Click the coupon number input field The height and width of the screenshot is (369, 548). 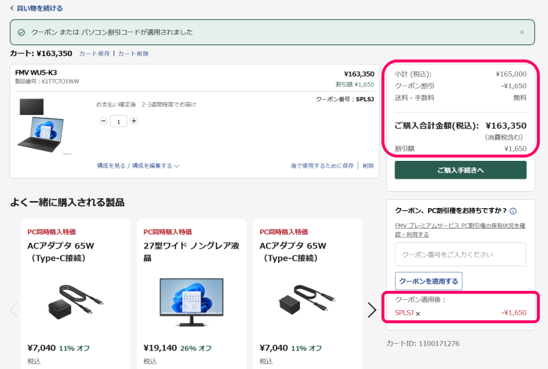[x=460, y=255]
